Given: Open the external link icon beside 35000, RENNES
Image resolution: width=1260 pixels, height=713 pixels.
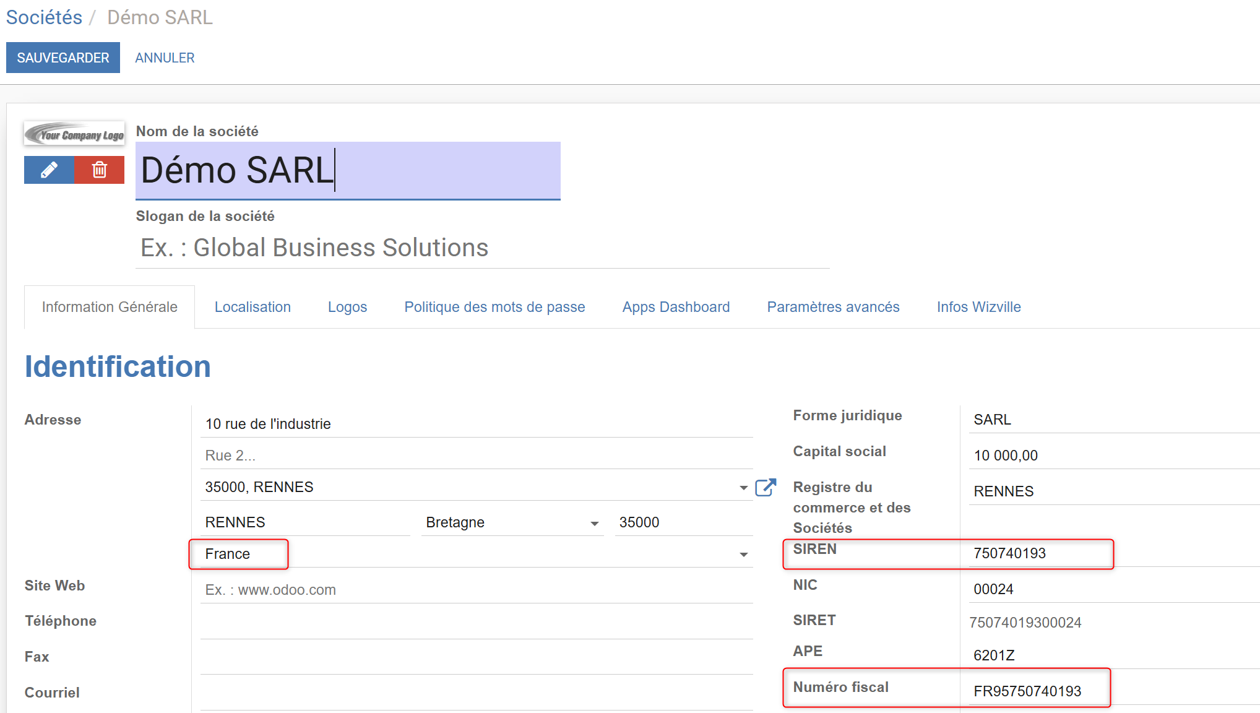Looking at the screenshot, I should click(766, 488).
